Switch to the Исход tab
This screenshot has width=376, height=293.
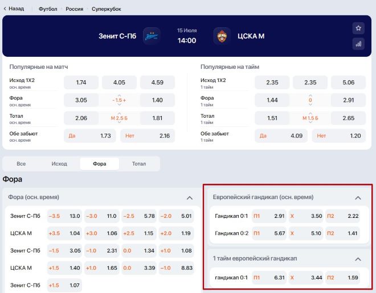(59, 164)
